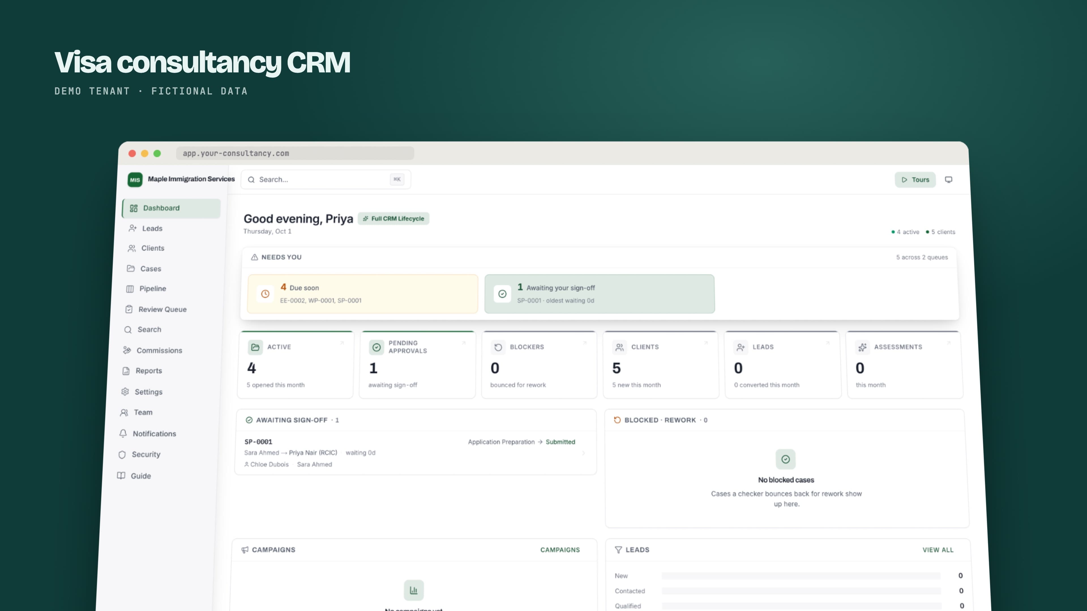
Task: Open the SP-0001 case row
Action: tap(416, 453)
